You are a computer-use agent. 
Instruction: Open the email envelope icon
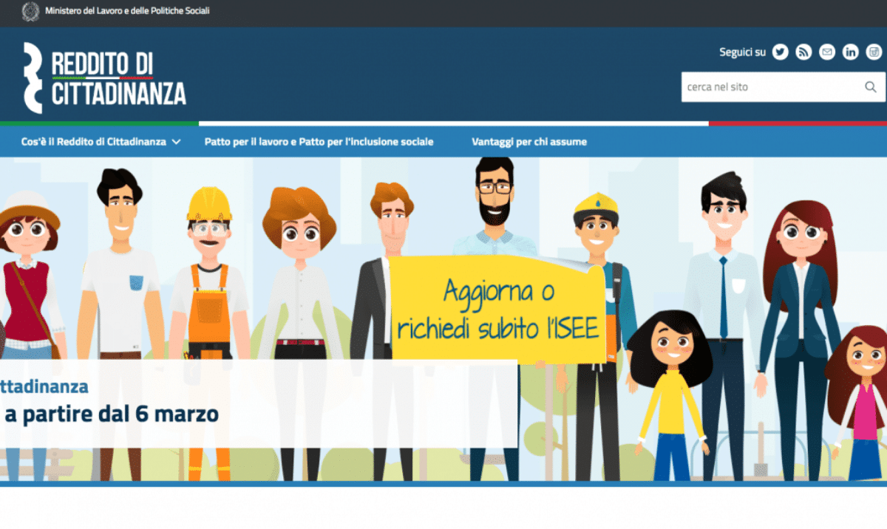(x=827, y=52)
